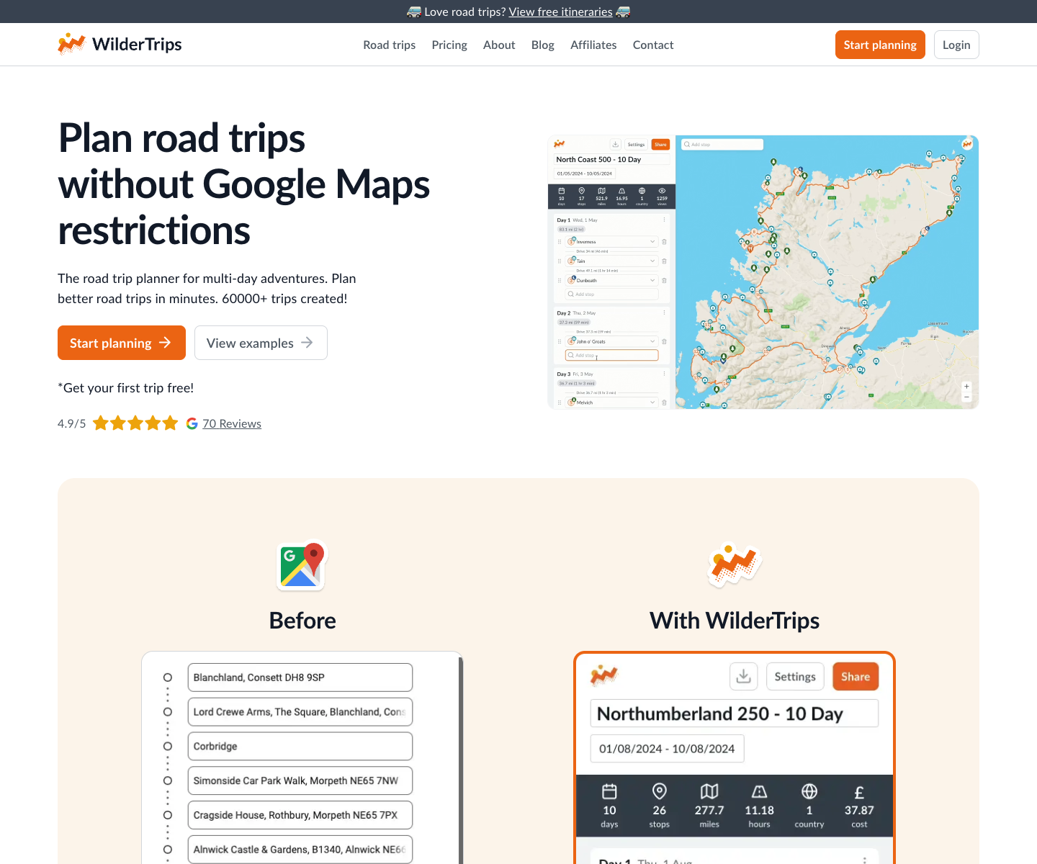The height and width of the screenshot is (864, 1037).
Task: Click the *Get your first trip free! text
Action: 126,387
